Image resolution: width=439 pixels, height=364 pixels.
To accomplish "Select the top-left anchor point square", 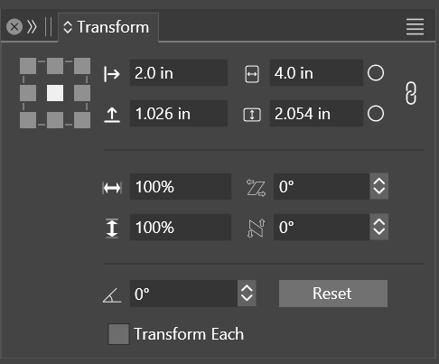I will coord(28,66).
